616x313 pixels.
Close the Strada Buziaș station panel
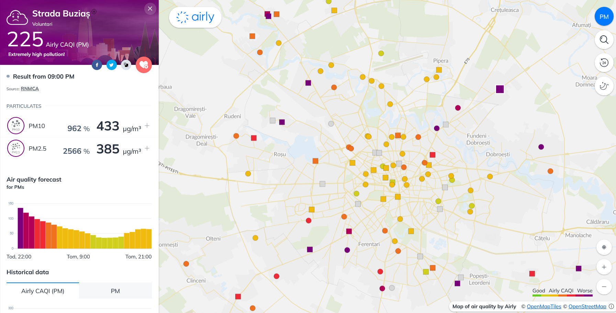[150, 9]
